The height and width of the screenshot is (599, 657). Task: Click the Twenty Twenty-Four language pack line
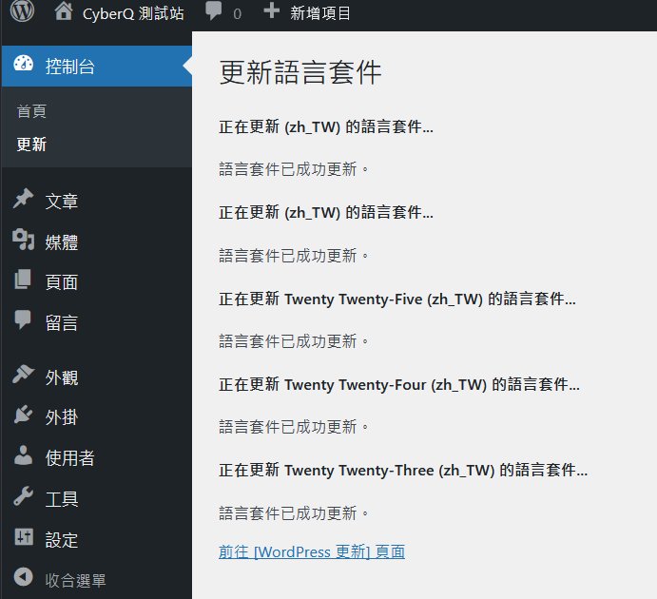399,384
